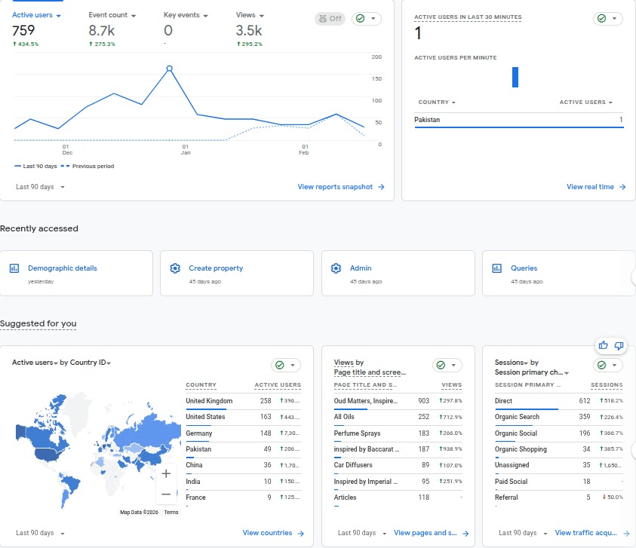Click the thumbs up feedback icon
Image resolution: width=636 pixels, height=548 pixels.
point(603,345)
